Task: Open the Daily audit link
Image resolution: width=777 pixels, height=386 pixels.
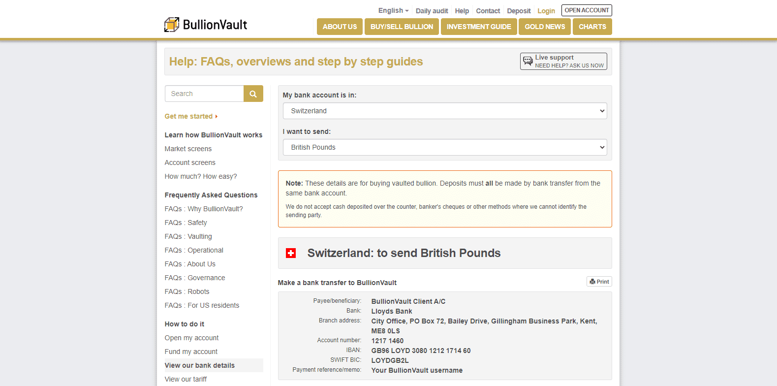Action: coord(432,11)
